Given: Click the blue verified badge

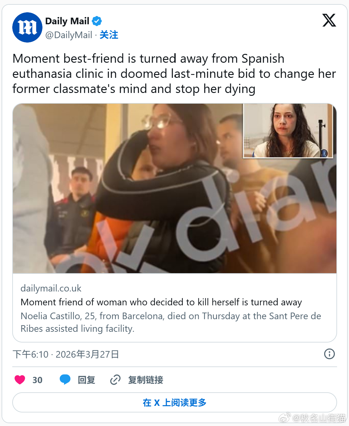Looking at the screenshot, I should [97, 21].
